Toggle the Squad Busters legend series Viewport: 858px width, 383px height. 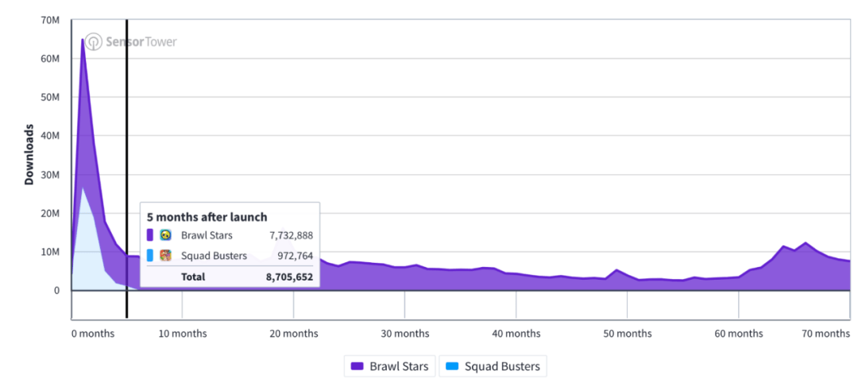[493, 366]
